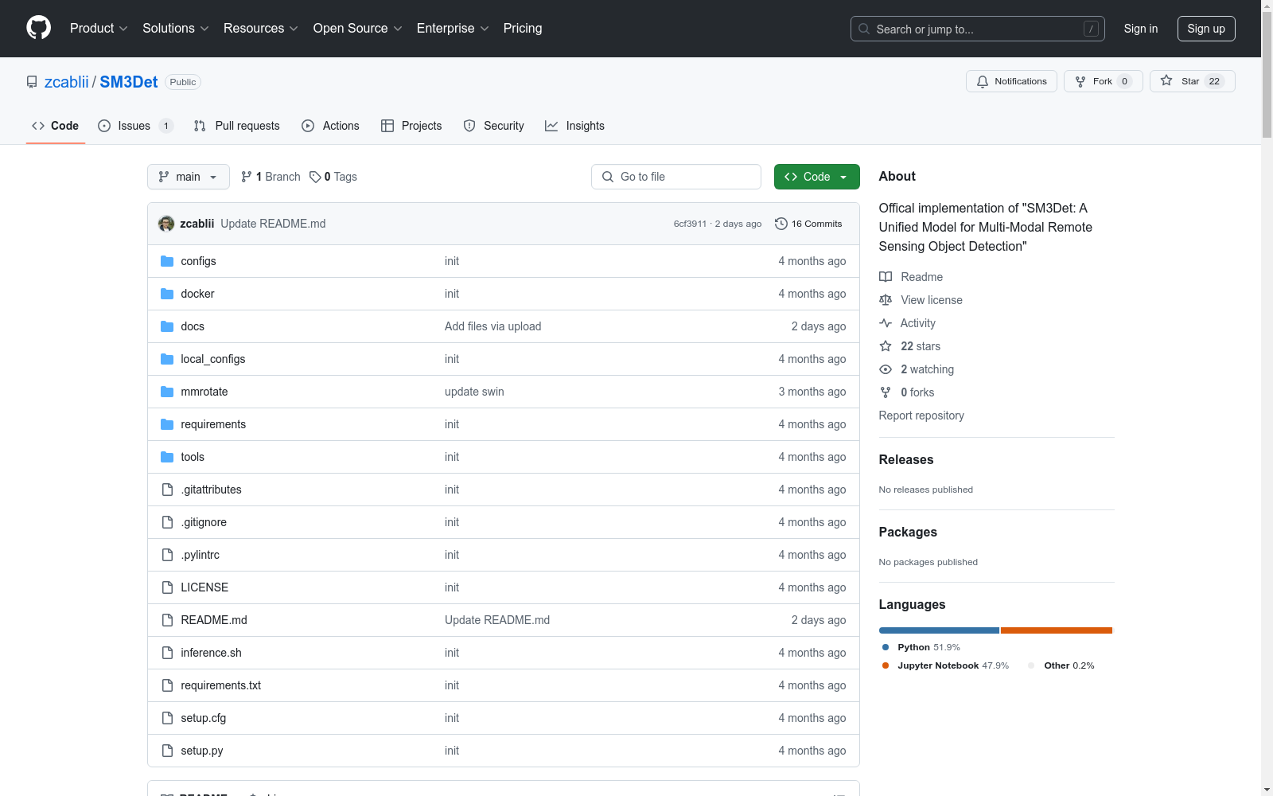Click the LICENSE file icon
The height and width of the screenshot is (796, 1273).
167,587
